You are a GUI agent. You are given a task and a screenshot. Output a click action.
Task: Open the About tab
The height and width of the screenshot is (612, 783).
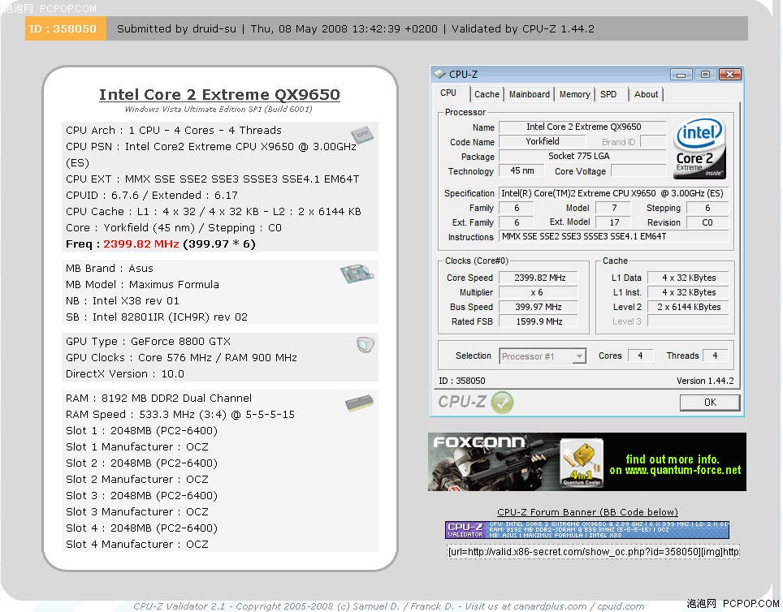tap(647, 94)
